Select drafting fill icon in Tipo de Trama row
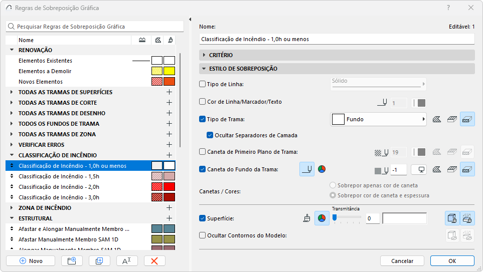The height and width of the screenshot is (272, 483). [436, 119]
